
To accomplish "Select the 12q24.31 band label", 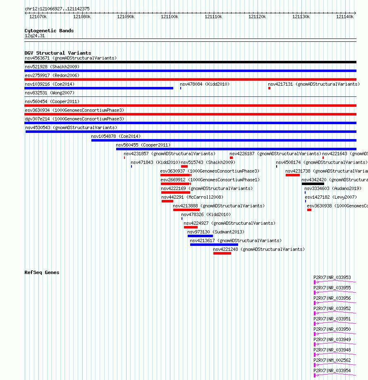I will click(x=35, y=36).
